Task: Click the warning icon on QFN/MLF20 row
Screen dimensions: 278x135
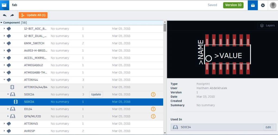Action: point(153,116)
